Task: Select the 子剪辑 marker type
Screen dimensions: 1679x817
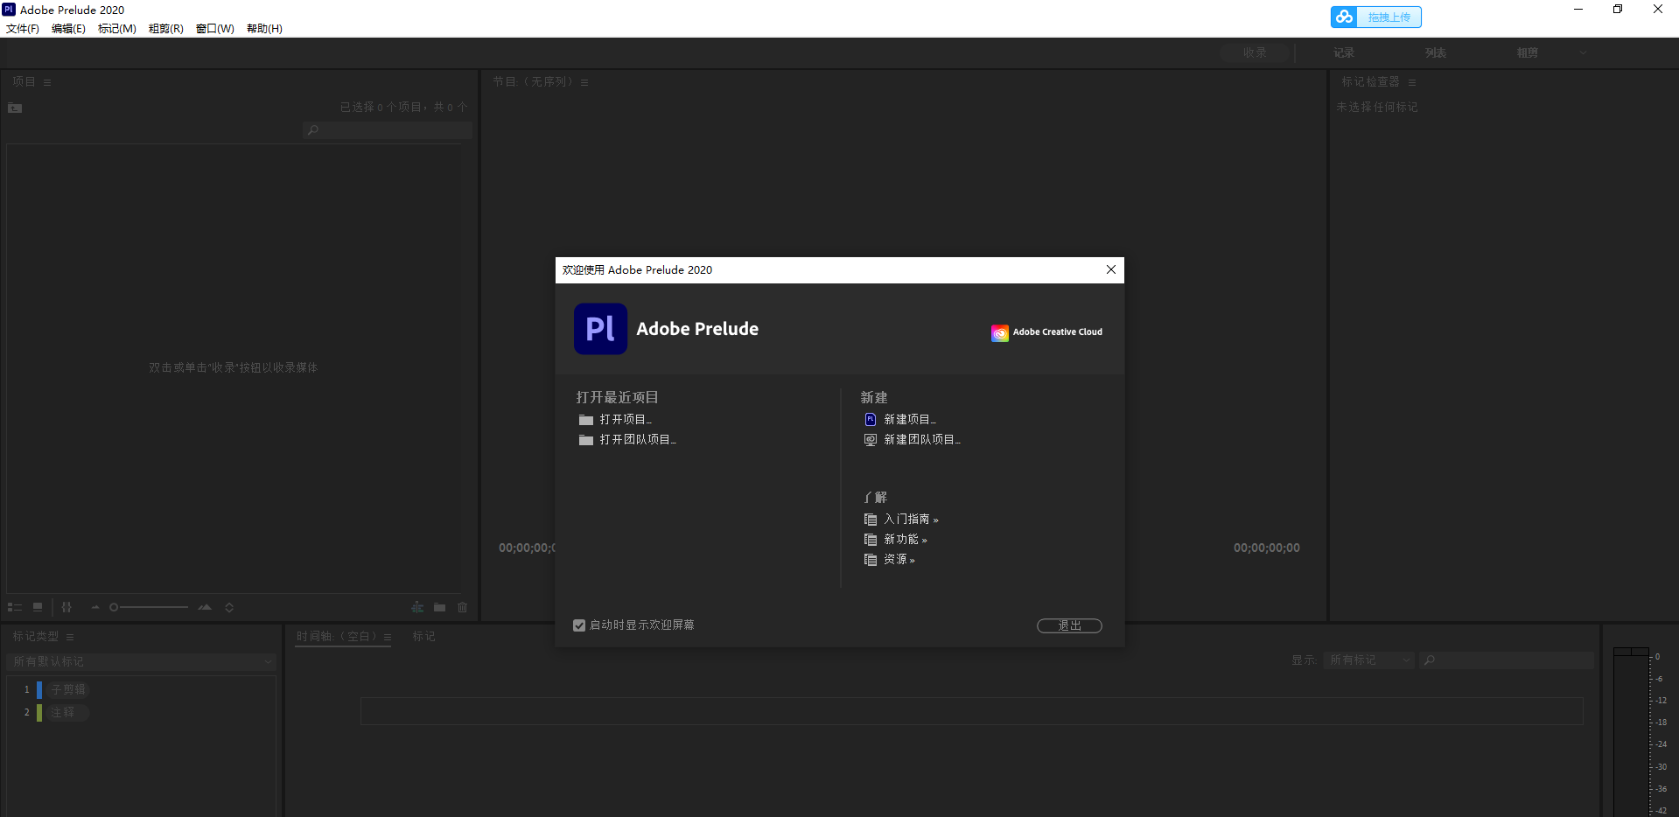Action: (68, 690)
